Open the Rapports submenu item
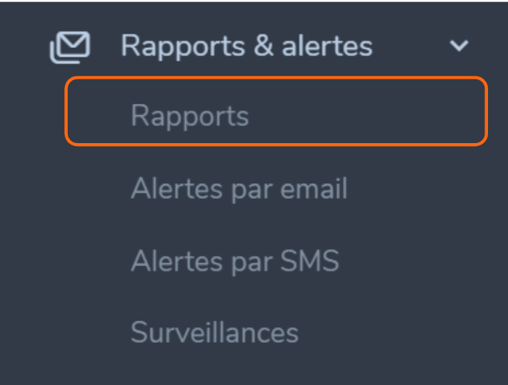 pyautogui.click(x=276, y=112)
